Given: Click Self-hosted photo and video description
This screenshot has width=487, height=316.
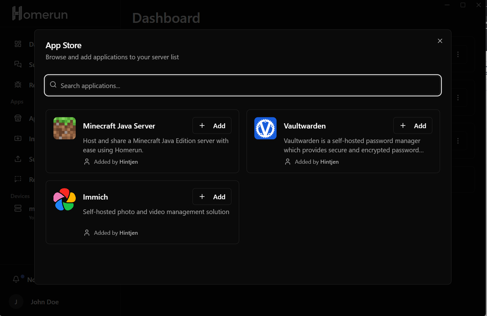Looking at the screenshot, I should click(x=156, y=212).
